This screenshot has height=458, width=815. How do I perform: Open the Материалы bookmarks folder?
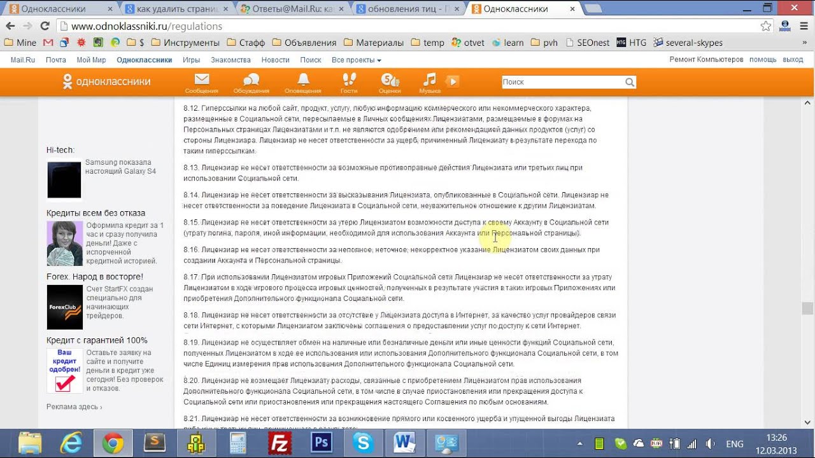(x=374, y=43)
